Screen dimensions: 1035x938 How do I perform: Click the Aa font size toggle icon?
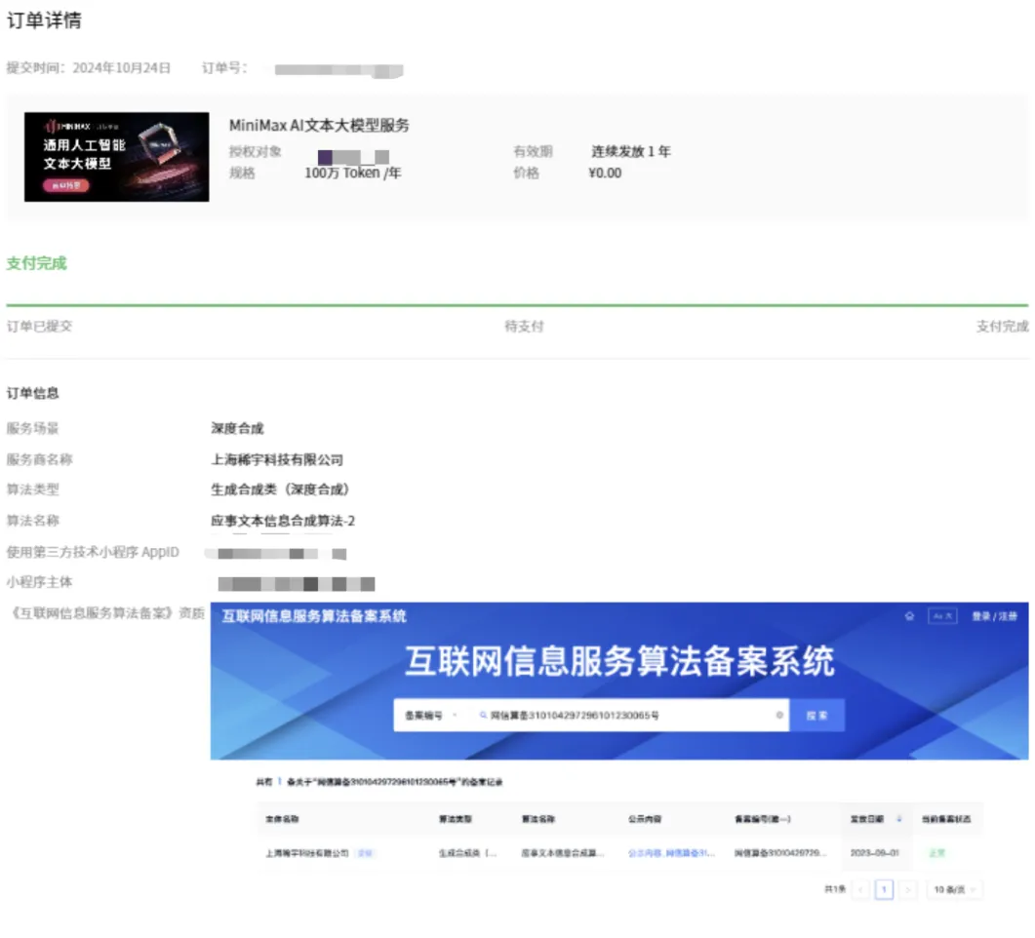tap(941, 616)
